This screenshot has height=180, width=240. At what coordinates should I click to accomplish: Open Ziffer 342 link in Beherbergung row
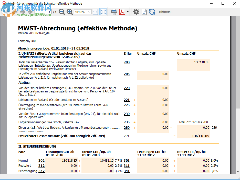pos(41,171)
